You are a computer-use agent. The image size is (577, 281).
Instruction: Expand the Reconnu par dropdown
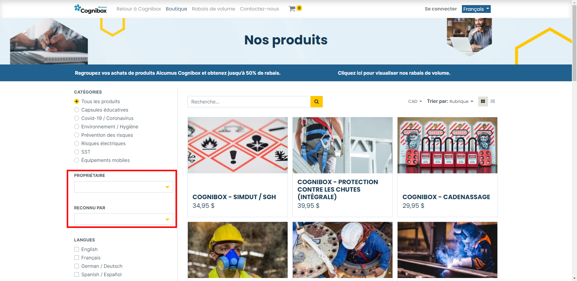click(124, 219)
